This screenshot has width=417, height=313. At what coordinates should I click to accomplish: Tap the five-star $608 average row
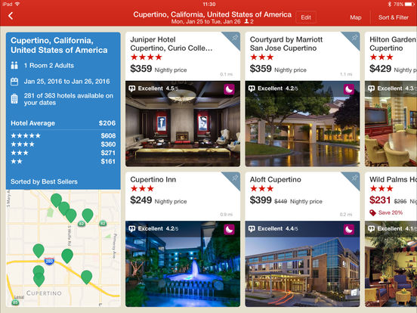pos(63,136)
